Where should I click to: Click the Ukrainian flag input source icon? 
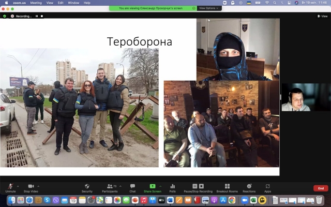(x=249, y=3)
